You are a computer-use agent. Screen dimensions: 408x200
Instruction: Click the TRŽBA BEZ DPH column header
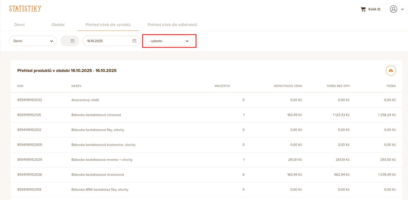338,86
